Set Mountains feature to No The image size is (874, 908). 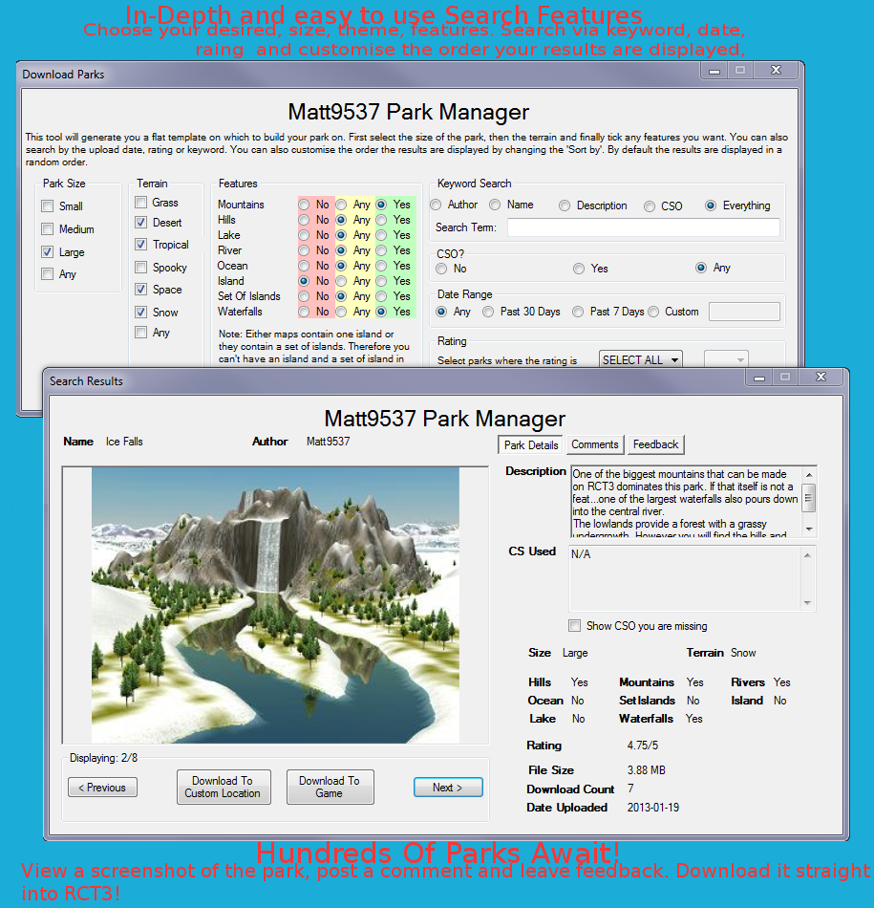tap(304, 205)
